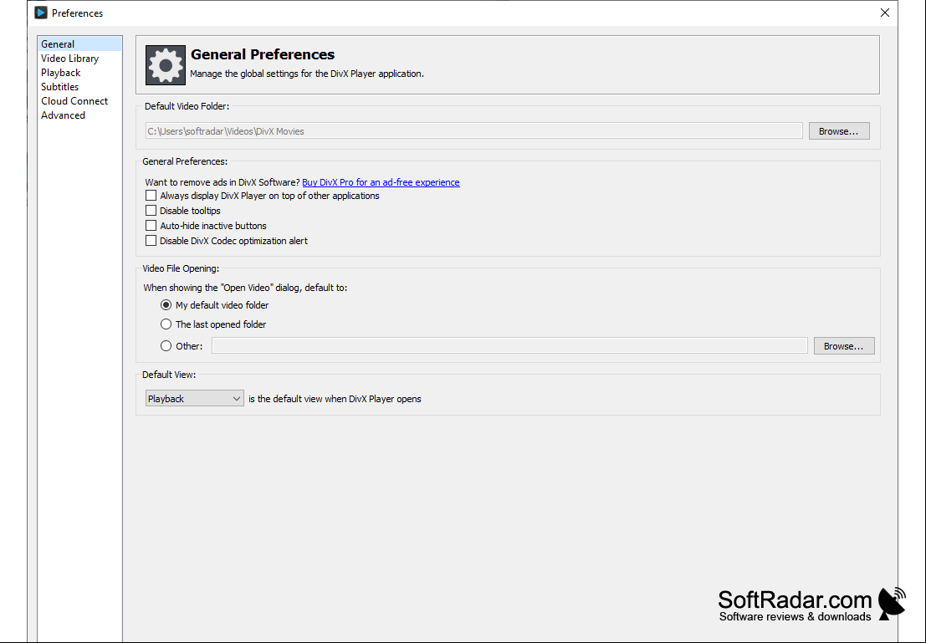Open the Video Library preferences section
926x643 pixels.
coord(69,58)
